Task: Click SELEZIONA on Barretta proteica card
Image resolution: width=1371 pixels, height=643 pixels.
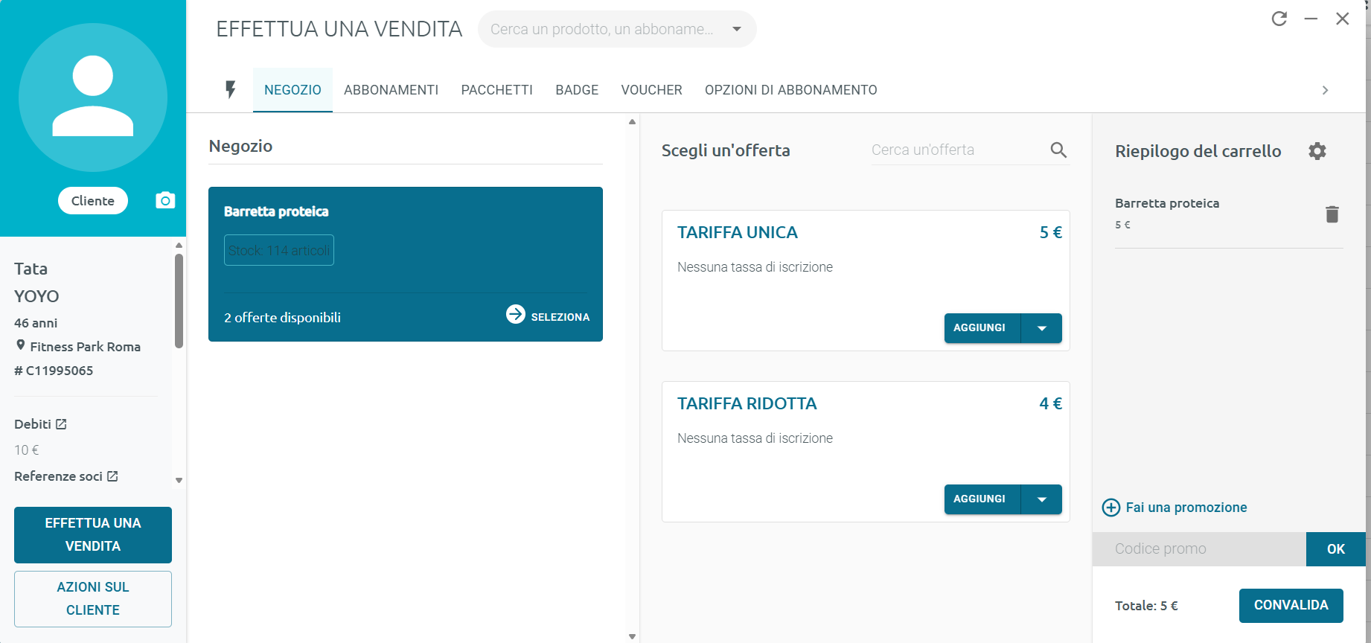Action: 548,316
